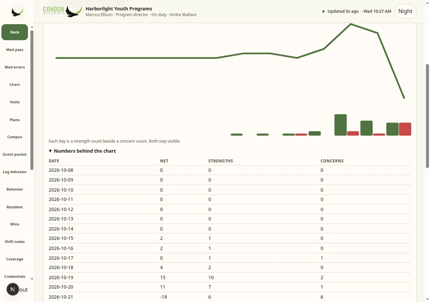The height and width of the screenshot is (302, 430).
Task: Click strengths value 10 in table
Action: point(211,278)
